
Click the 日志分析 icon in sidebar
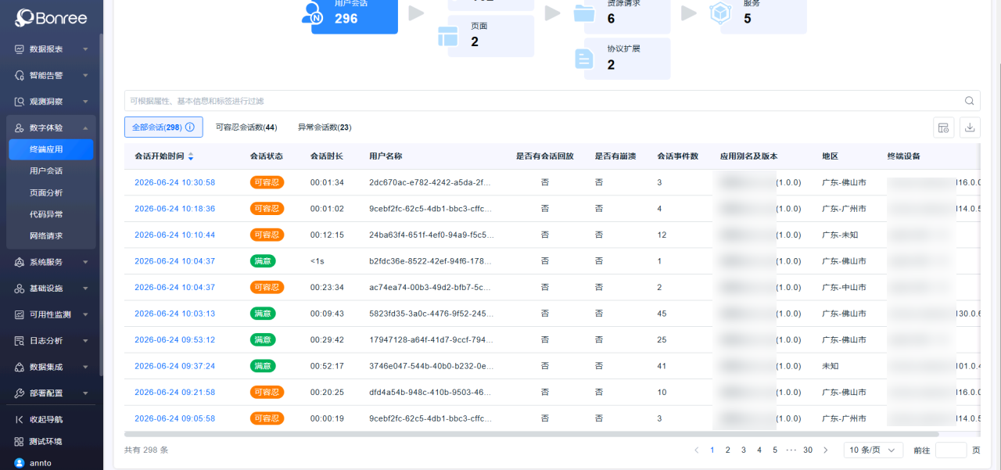[x=20, y=341]
